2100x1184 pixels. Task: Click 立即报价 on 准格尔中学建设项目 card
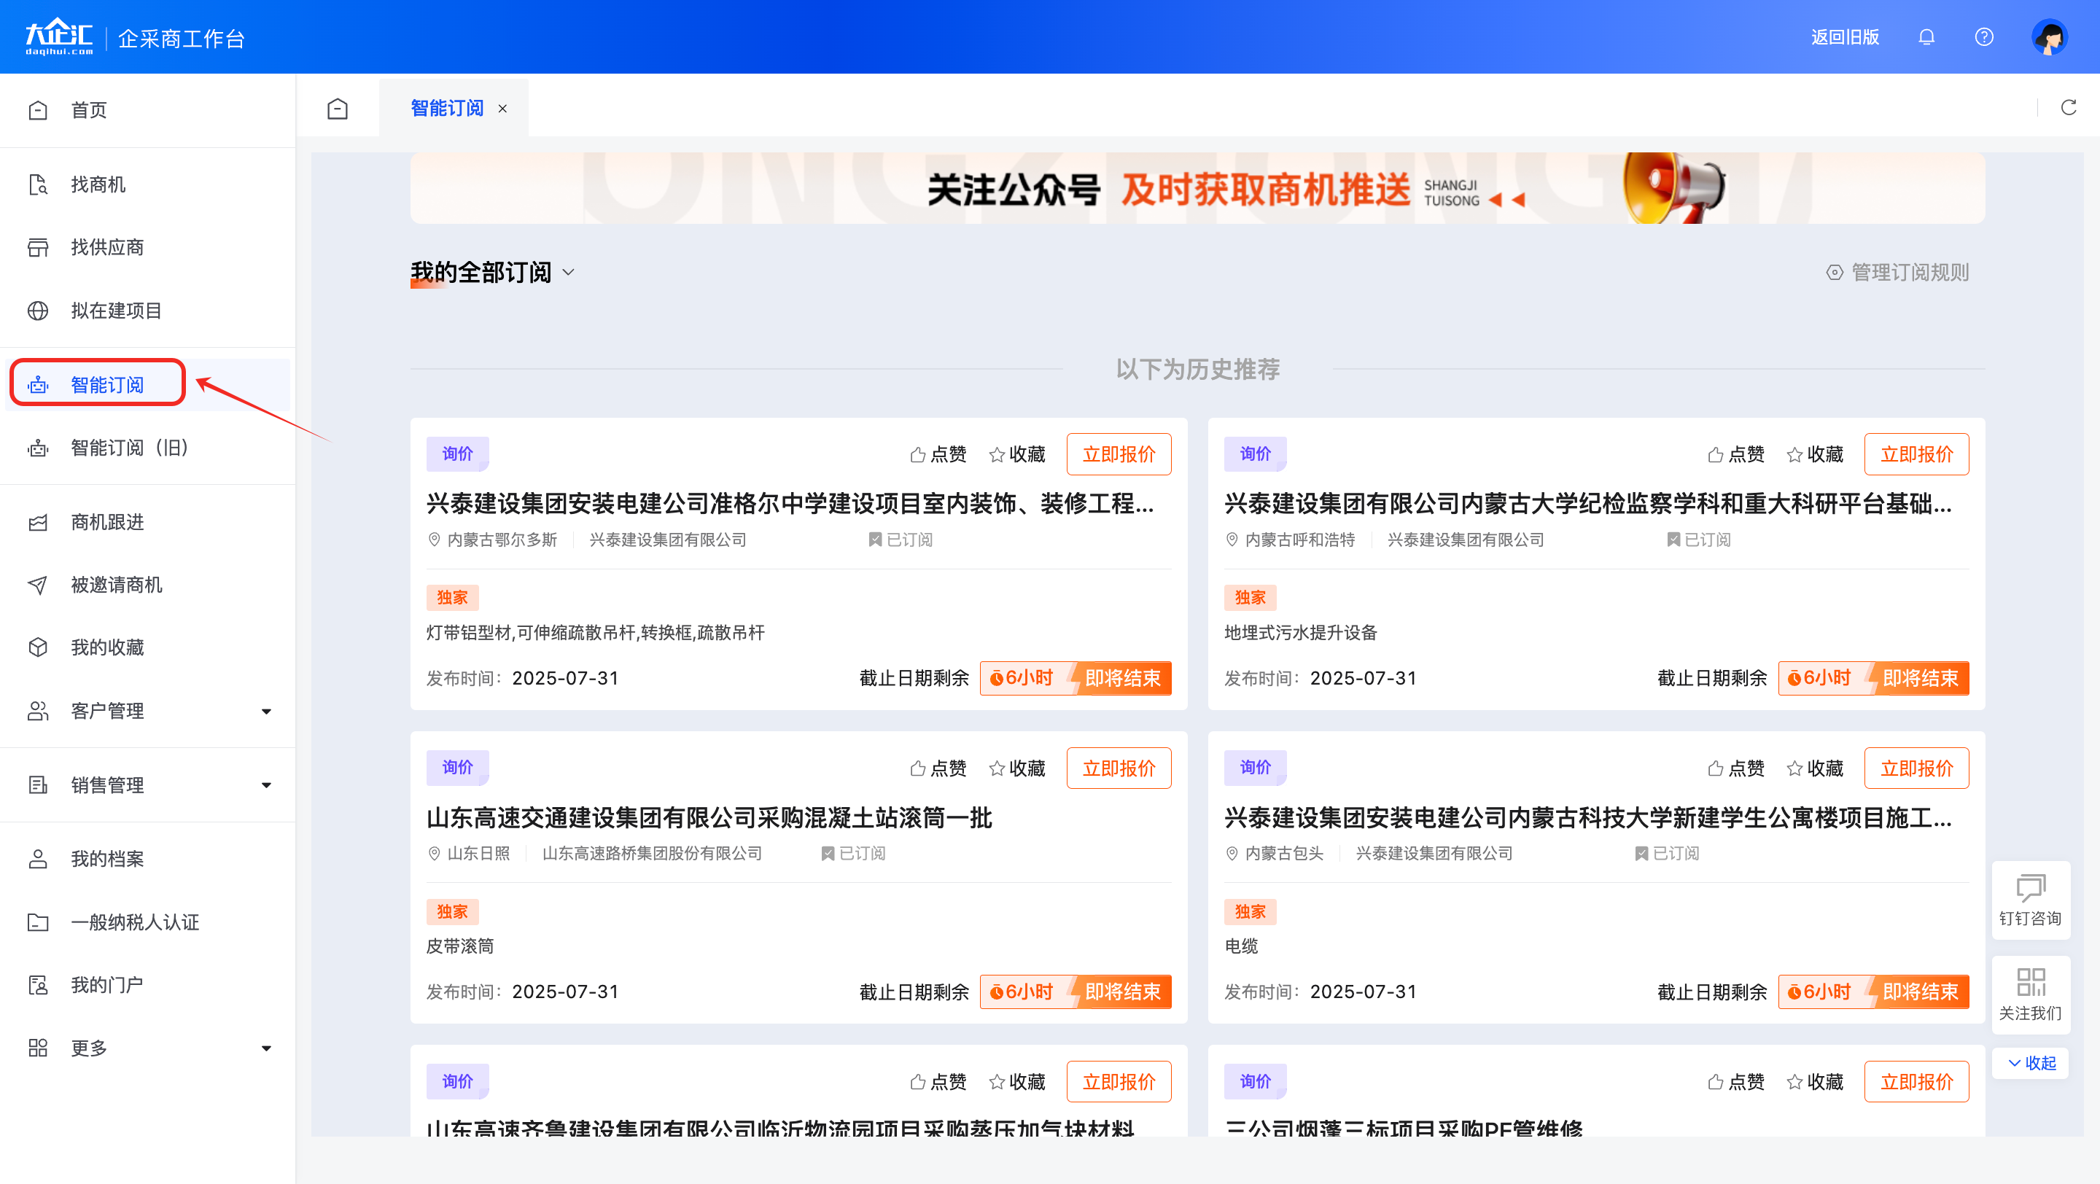point(1119,454)
